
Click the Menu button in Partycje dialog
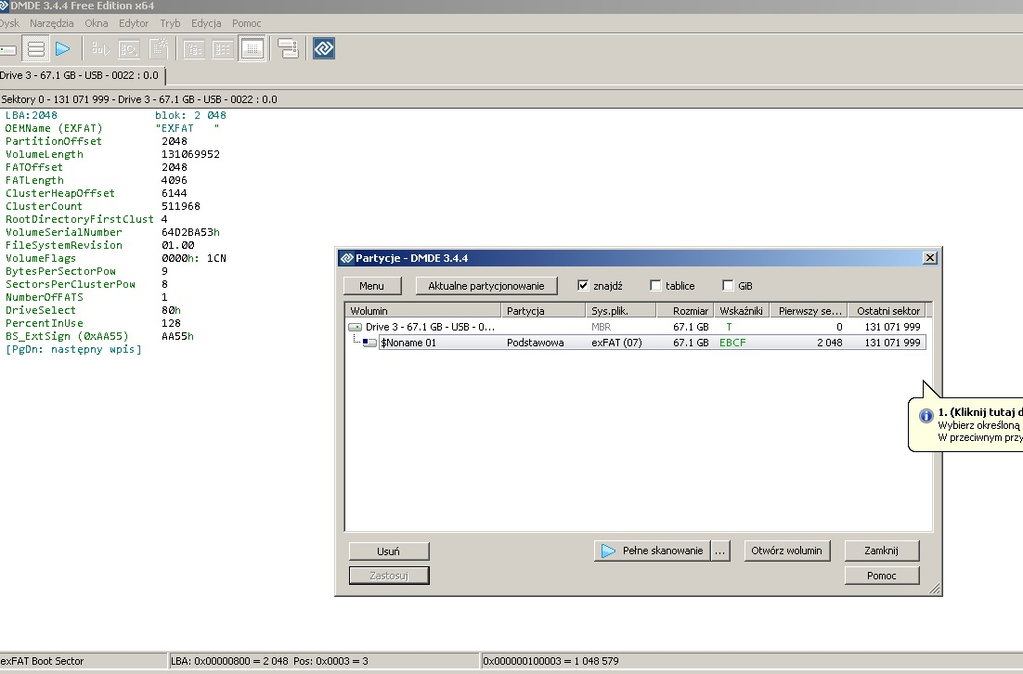(372, 286)
